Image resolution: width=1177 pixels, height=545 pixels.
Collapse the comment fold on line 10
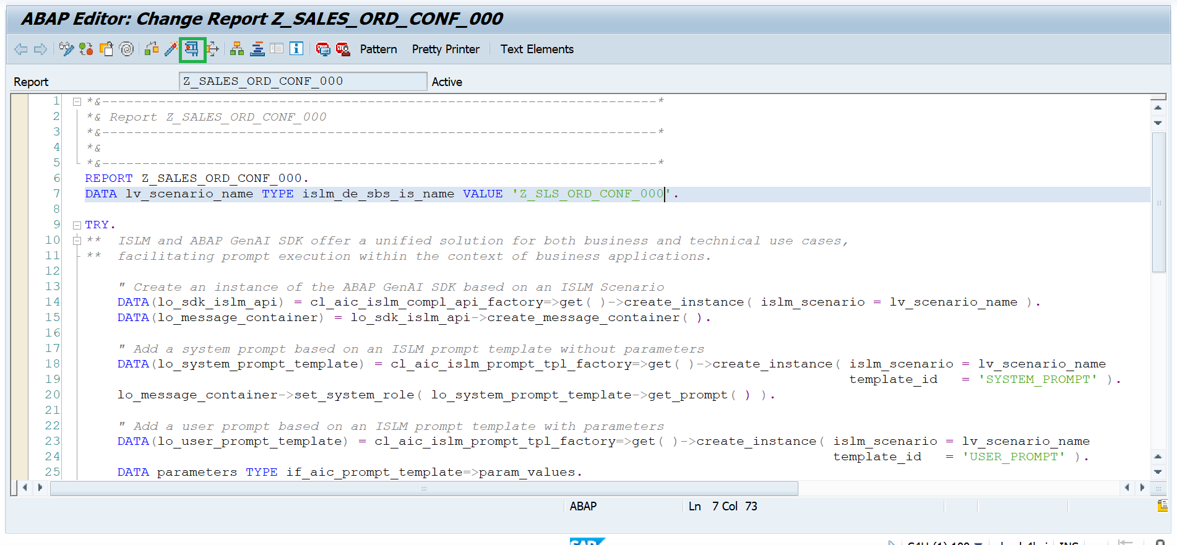[x=77, y=241]
